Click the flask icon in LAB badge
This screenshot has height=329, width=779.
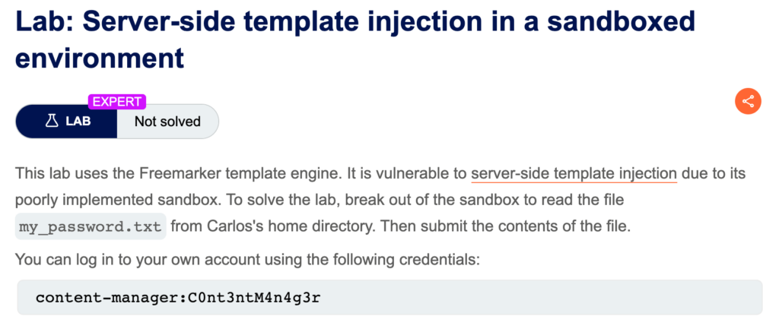[x=52, y=121]
